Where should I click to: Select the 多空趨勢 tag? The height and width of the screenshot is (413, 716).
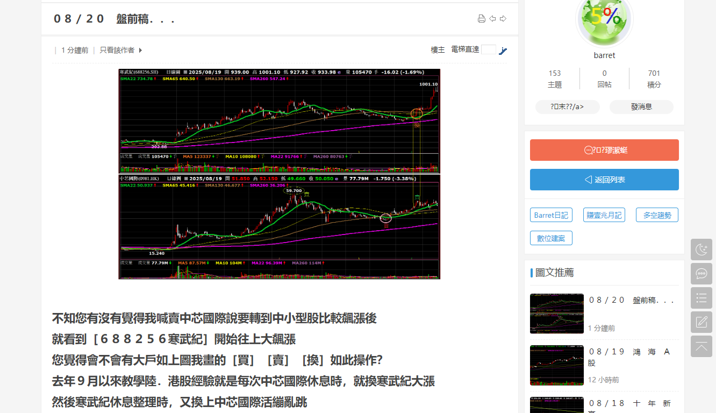tap(657, 215)
